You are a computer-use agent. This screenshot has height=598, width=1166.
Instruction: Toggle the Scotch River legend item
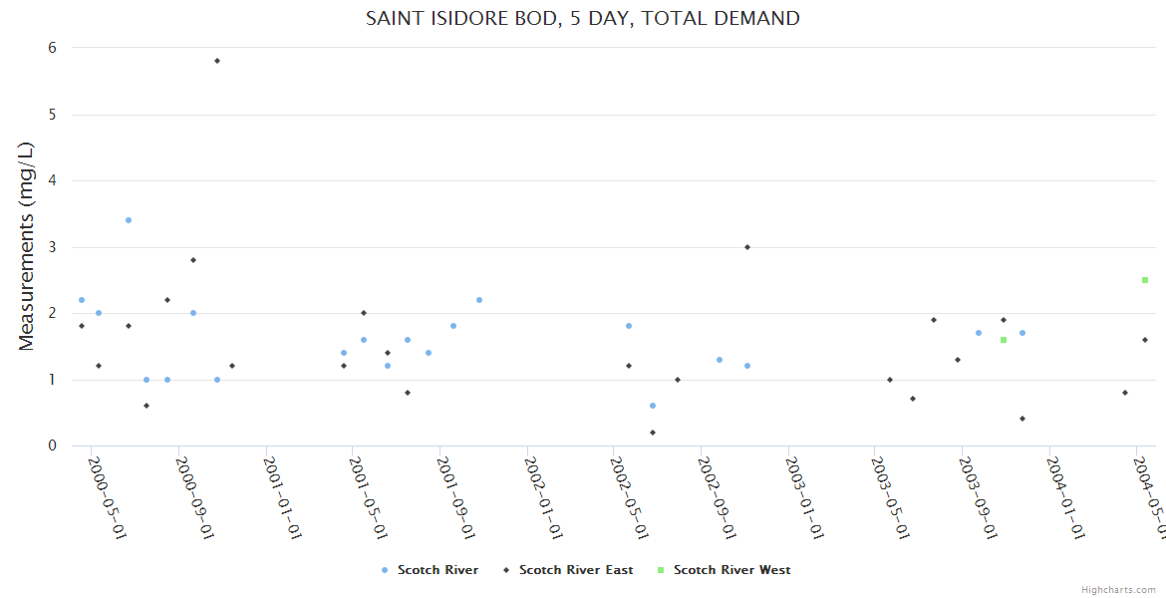coord(437,570)
